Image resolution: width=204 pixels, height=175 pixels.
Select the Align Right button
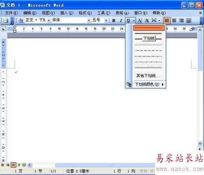(x=181, y=20)
